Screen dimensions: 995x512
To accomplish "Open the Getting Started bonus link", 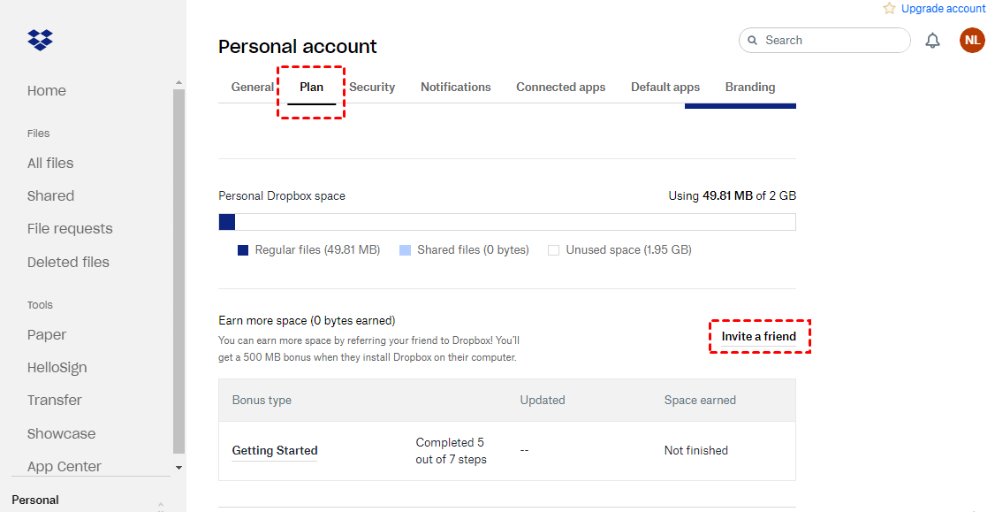I will pos(275,450).
